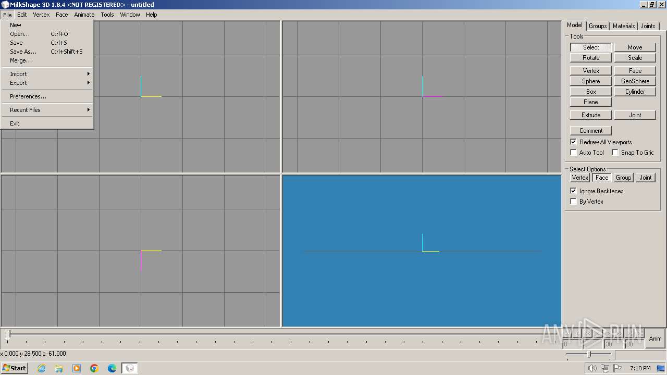
Task: Uncheck Ignore Backfaces option
Action: pyautogui.click(x=597, y=191)
